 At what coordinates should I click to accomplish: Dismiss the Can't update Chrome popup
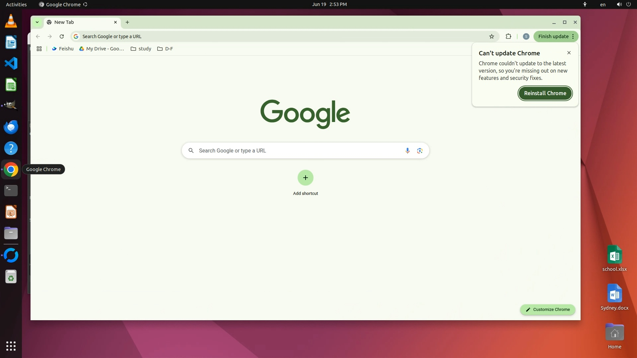point(569,53)
